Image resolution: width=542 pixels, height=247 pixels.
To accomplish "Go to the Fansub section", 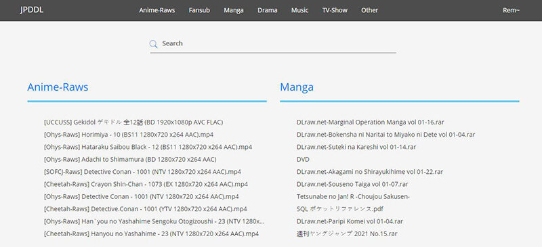I will coord(199,10).
